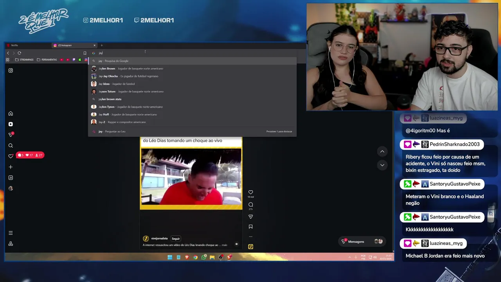
Task: Select the Jayson Tatum suggestion
Action: point(192,92)
